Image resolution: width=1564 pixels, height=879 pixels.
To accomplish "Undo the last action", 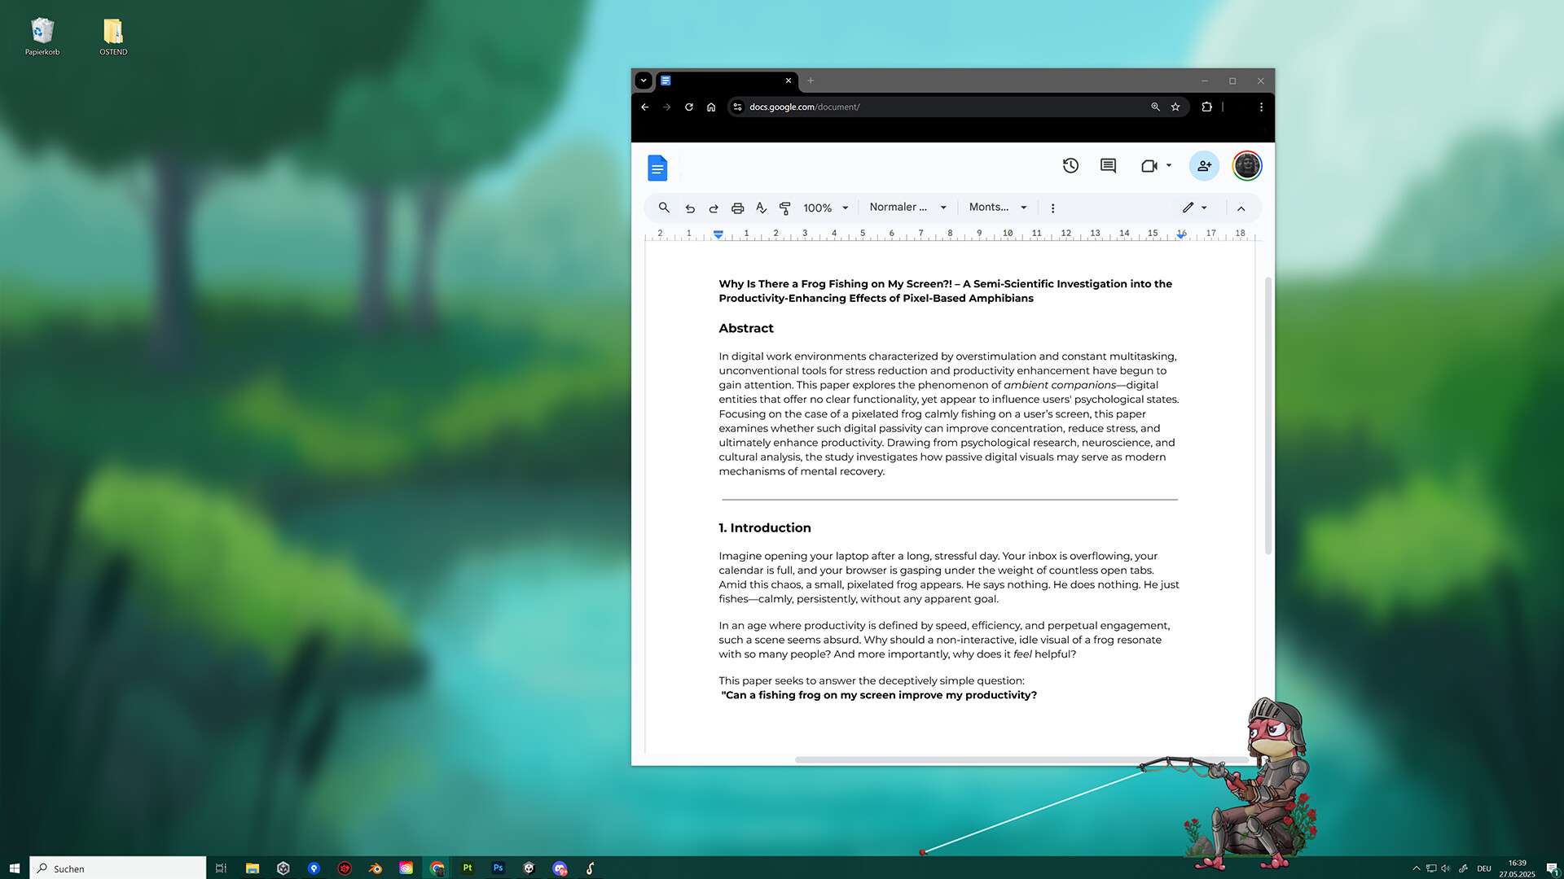I will 690,208.
